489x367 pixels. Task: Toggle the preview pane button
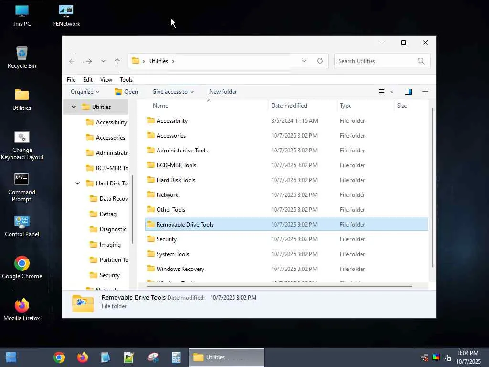tap(408, 92)
